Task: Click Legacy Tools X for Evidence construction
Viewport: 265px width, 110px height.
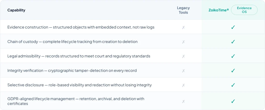Action: 183,27
